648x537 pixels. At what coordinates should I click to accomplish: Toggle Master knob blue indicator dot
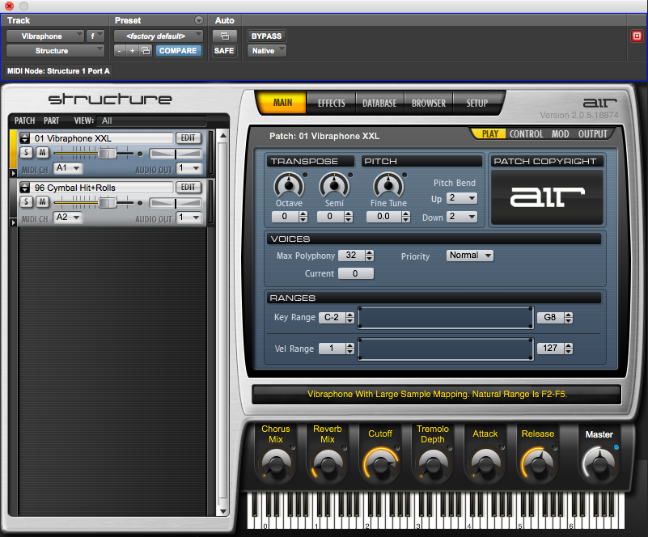tap(616, 447)
